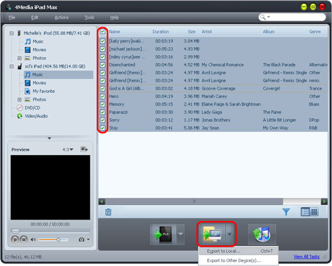Uncheck the [katy perry]waki song
332x266 pixels.
(102, 41)
